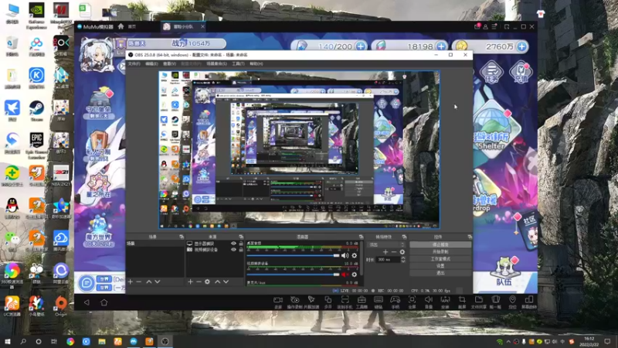Screen dimensions: 618x348
Task: Select the video capture device source row
Action: (x=215, y=250)
